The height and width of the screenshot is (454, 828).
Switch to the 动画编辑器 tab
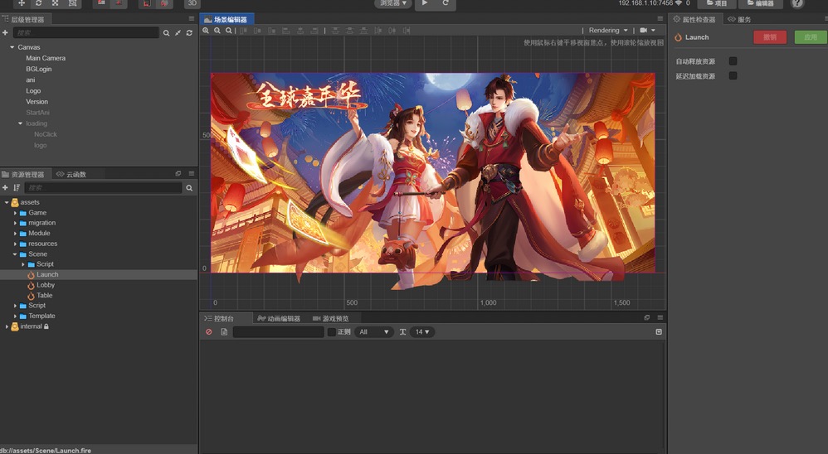(x=279, y=318)
